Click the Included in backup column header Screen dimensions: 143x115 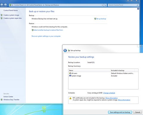coord(122,70)
